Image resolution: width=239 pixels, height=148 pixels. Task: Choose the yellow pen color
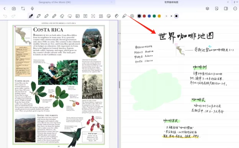coord(159,16)
